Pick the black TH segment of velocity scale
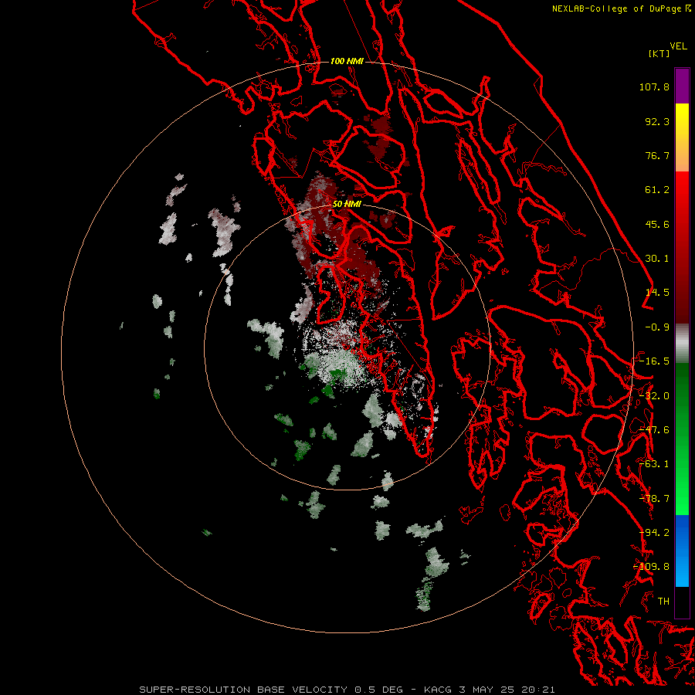 pos(682,602)
